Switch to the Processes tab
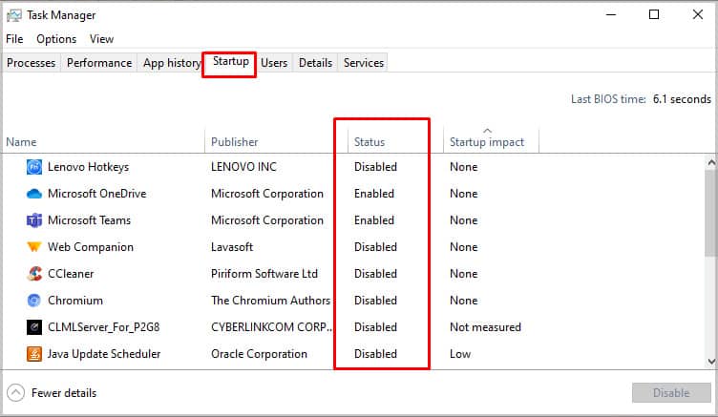The image size is (718, 417). (32, 63)
